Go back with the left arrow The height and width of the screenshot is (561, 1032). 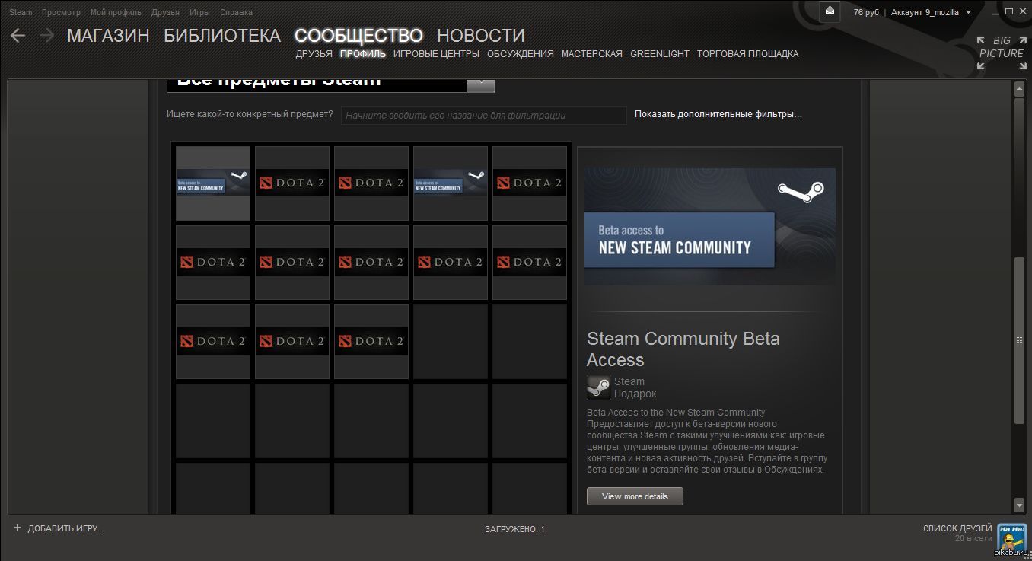tap(18, 36)
